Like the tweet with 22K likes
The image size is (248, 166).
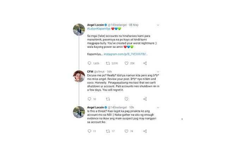pyautogui.click(x=126, y=63)
